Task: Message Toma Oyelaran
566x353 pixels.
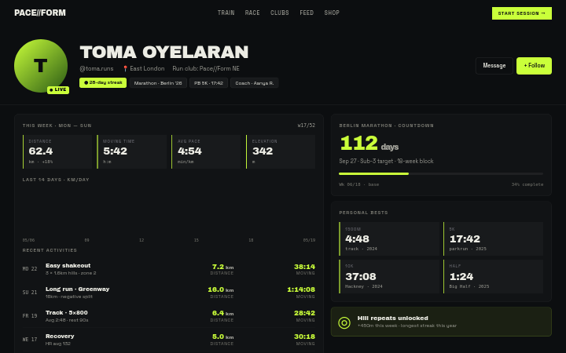Action: click(494, 66)
